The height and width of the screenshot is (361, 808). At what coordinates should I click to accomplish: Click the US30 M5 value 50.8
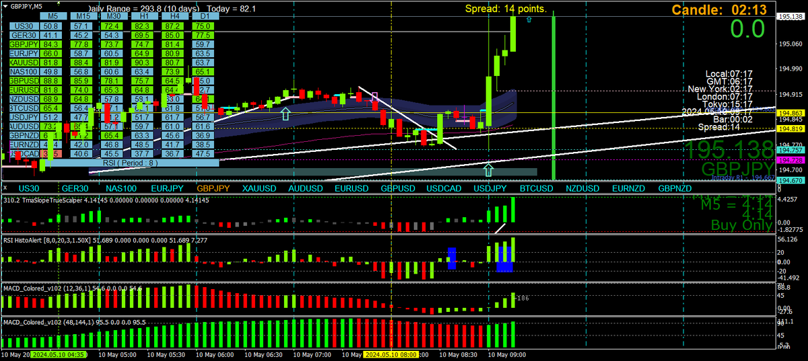53,26
